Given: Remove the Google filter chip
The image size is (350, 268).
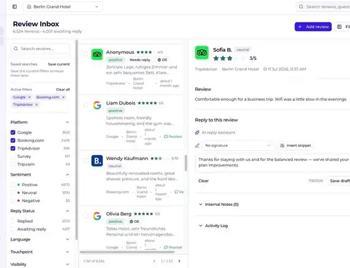Looking at the screenshot, I should (30, 97).
